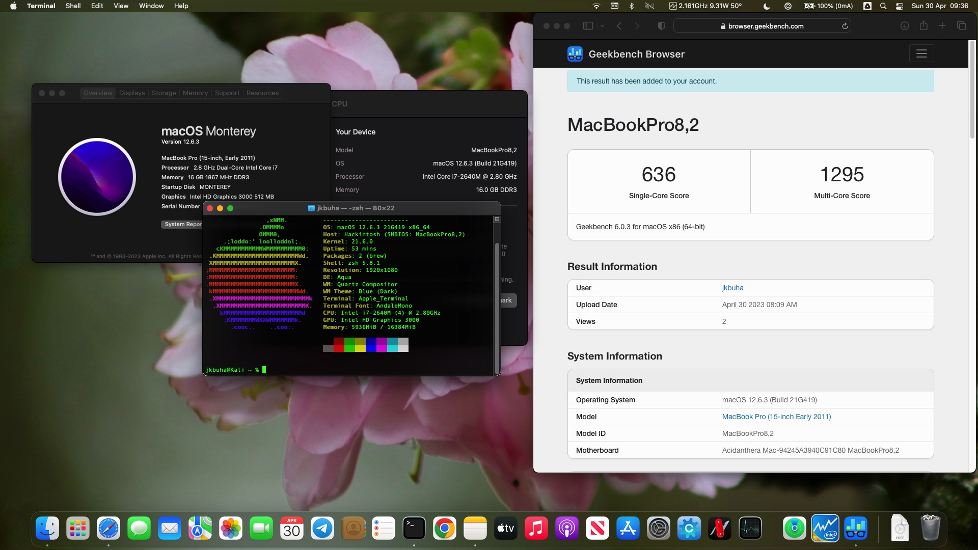The height and width of the screenshot is (550, 978).
Task: Open App Store from the dock
Action: tap(628, 529)
